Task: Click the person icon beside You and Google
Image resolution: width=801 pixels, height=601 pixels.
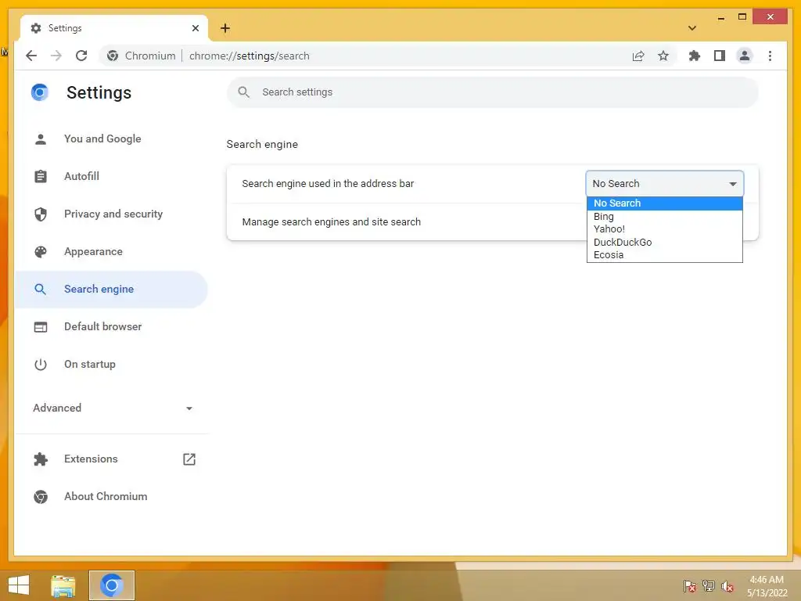Action: [41, 139]
